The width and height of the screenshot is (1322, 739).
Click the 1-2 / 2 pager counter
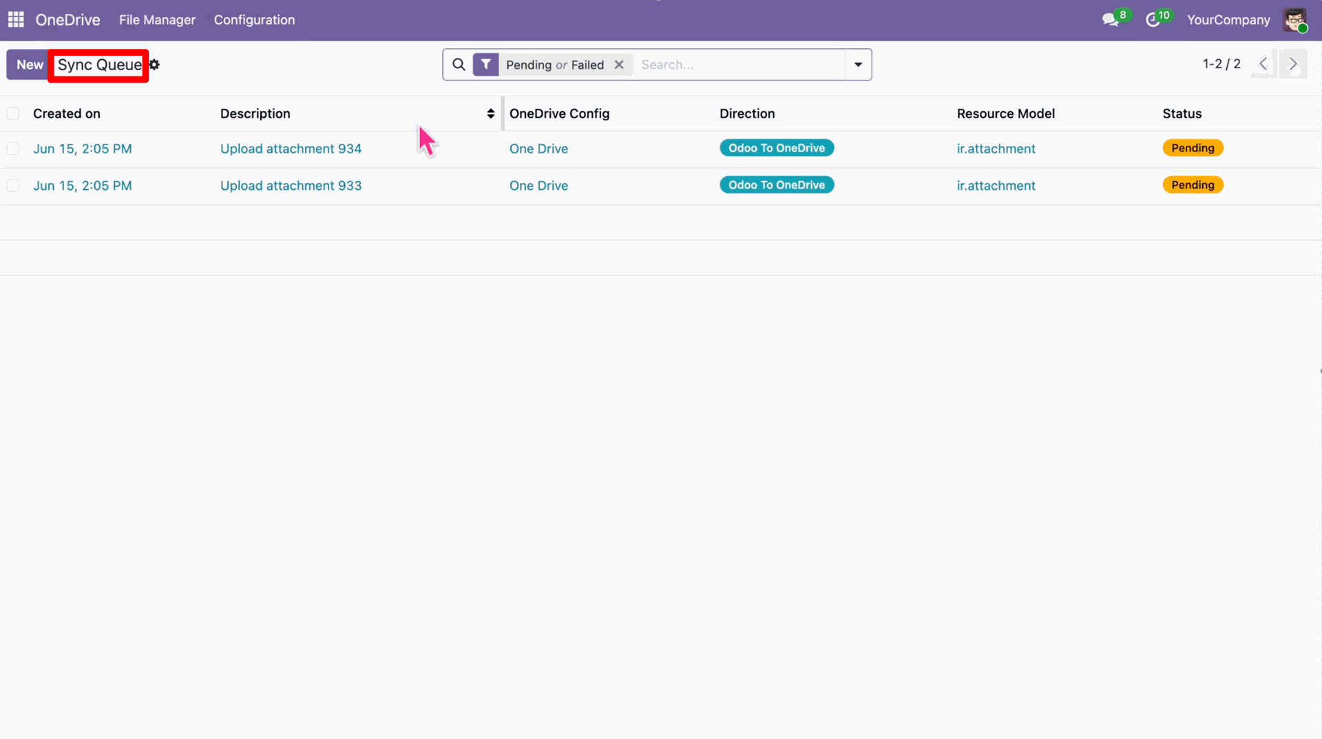click(x=1221, y=64)
